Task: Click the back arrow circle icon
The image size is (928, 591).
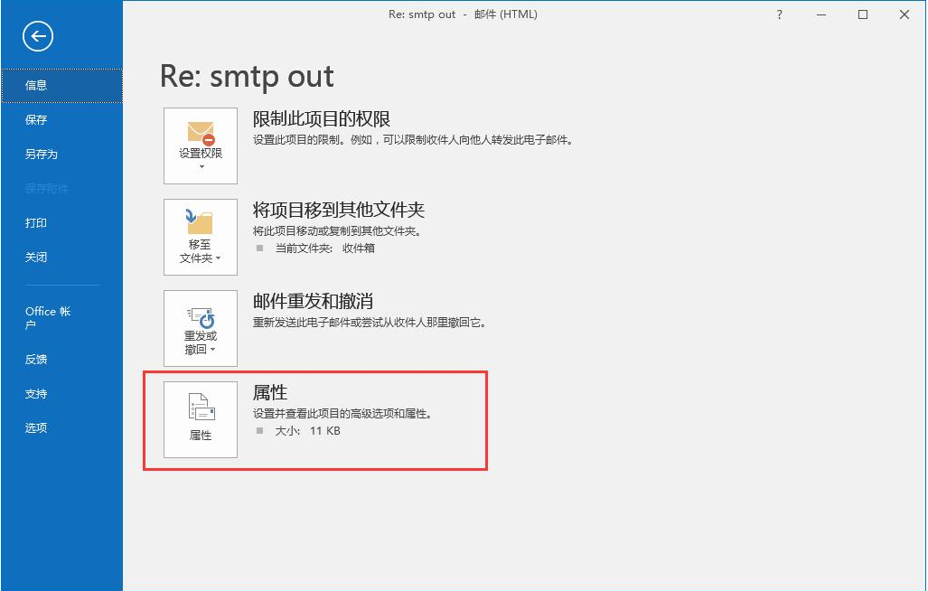Action: (38, 37)
